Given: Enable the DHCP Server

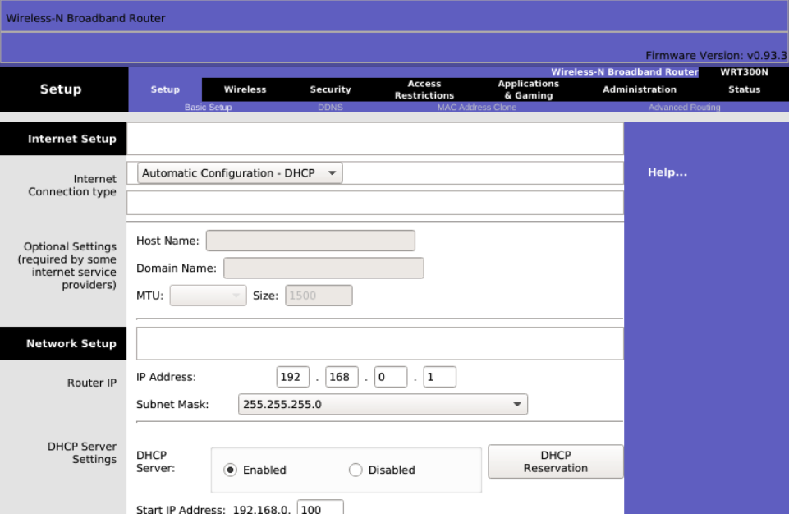Looking at the screenshot, I should [x=230, y=470].
